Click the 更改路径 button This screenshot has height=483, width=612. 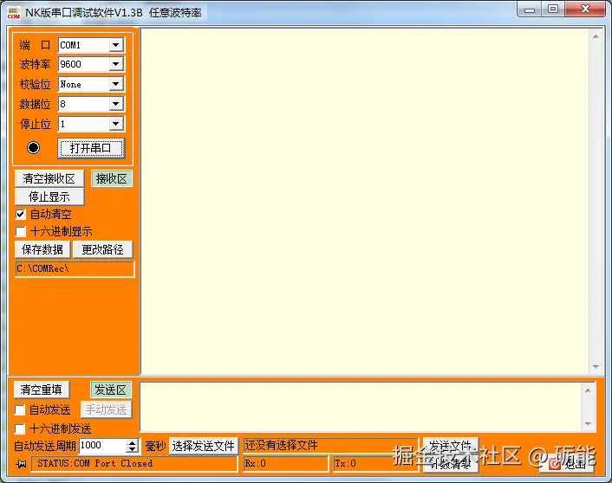pos(102,249)
